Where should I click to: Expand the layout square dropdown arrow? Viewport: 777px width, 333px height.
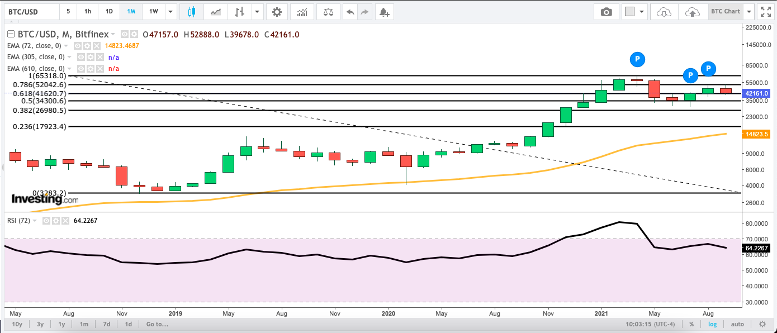coord(642,12)
